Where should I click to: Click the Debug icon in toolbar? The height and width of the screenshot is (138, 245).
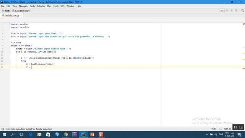[x=232, y=10]
